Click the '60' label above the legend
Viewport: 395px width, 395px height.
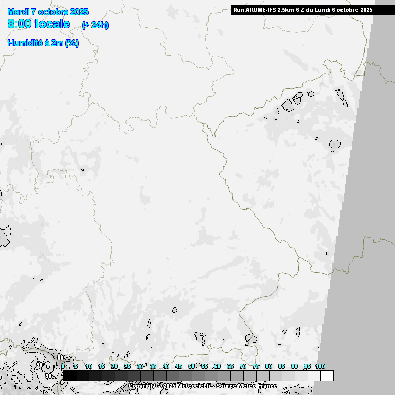217,366
